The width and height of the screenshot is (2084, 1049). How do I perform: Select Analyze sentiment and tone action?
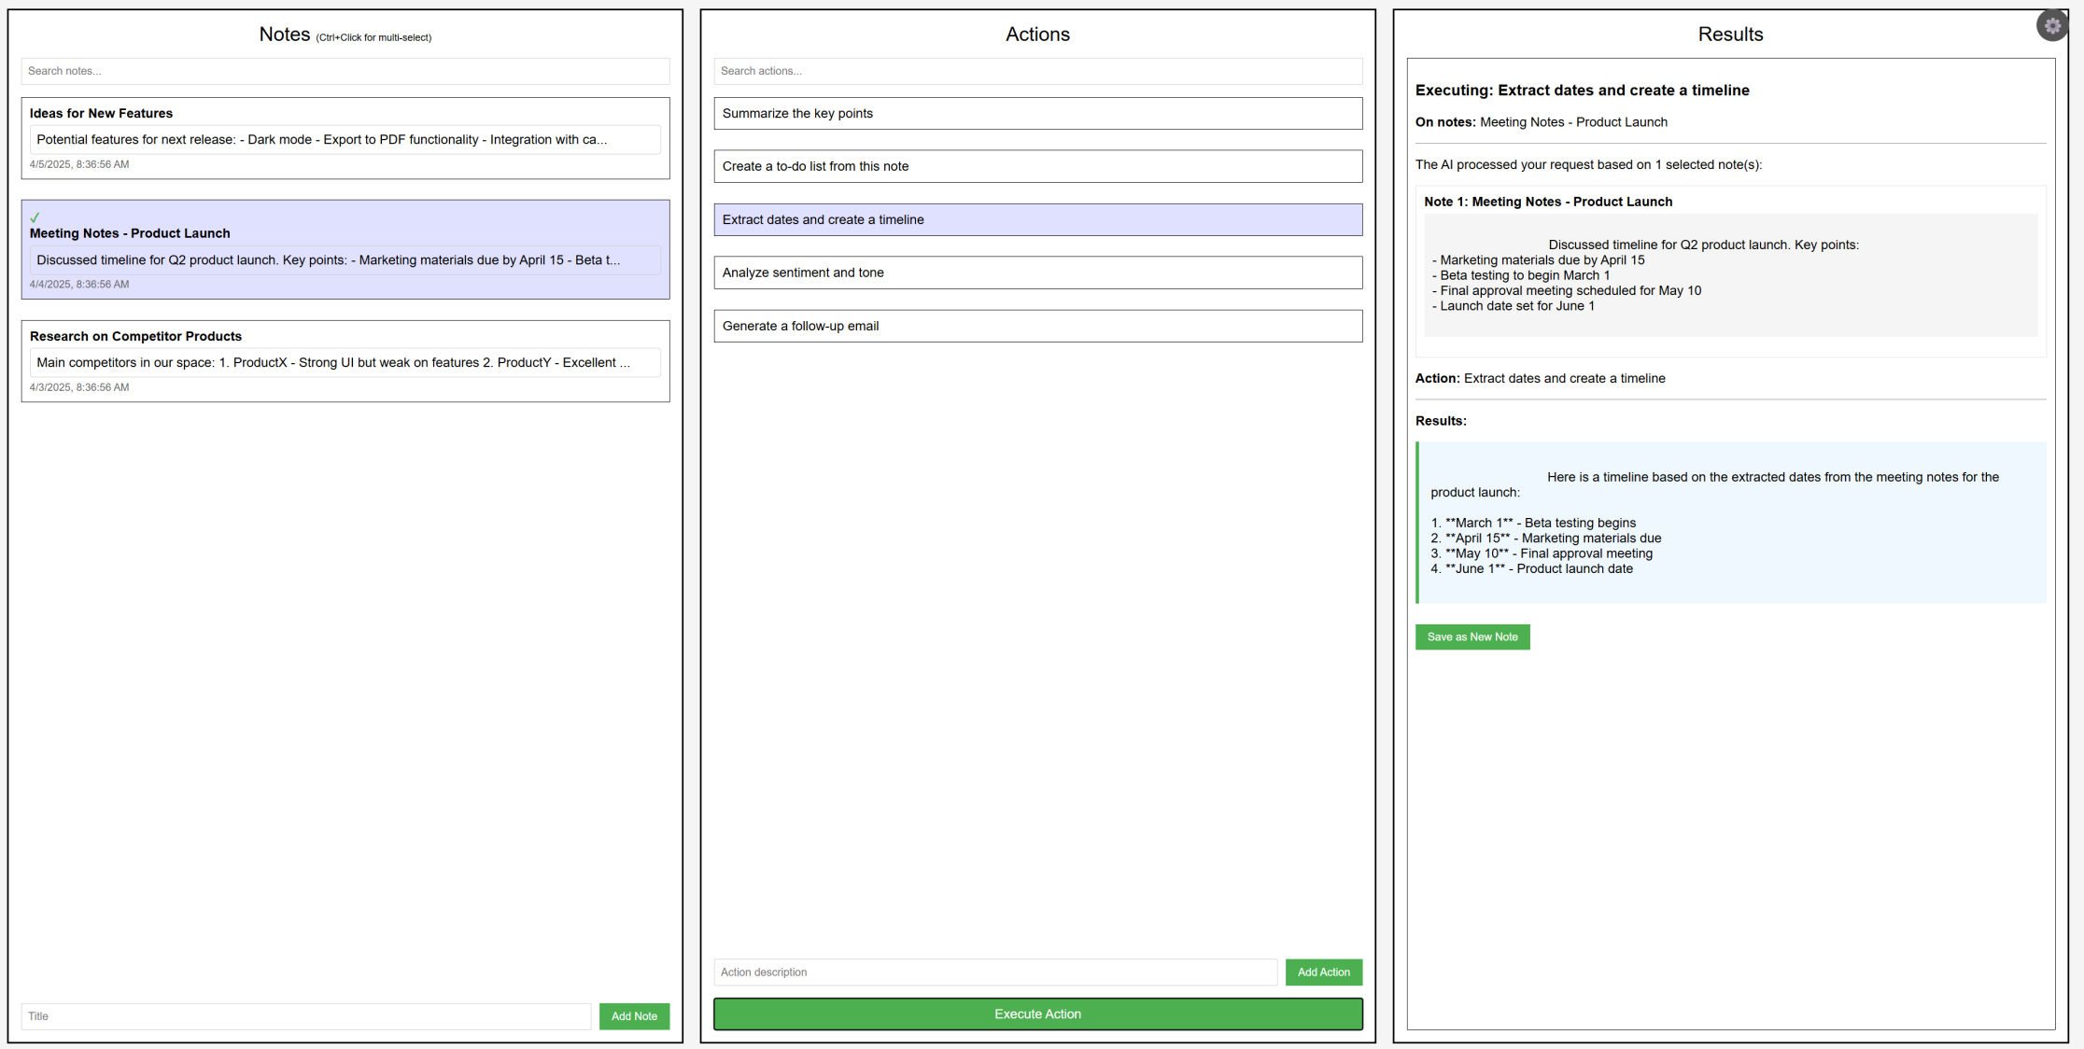(1037, 273)
